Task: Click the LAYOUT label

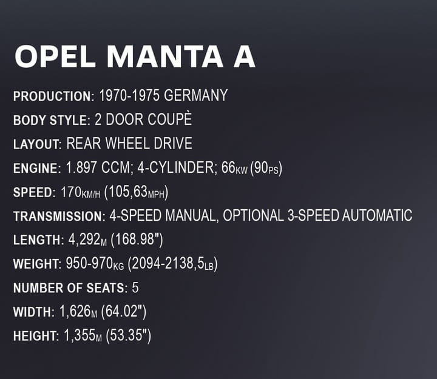Action: tap(37, 144)
